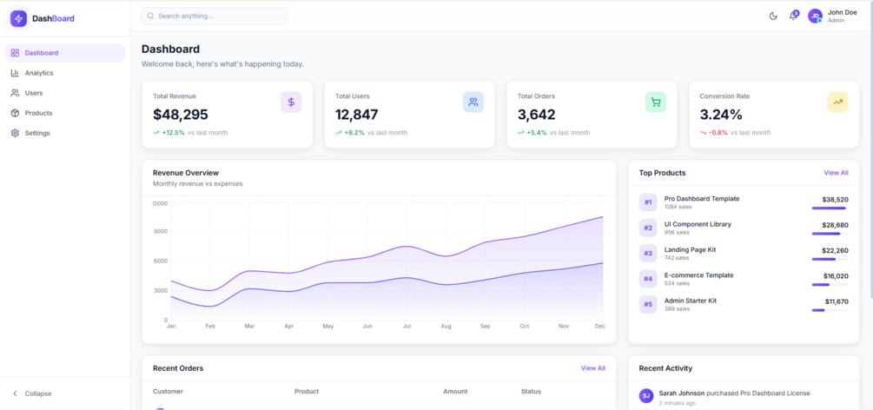Click the +8.2% change indicator

[x=350, y=133]
